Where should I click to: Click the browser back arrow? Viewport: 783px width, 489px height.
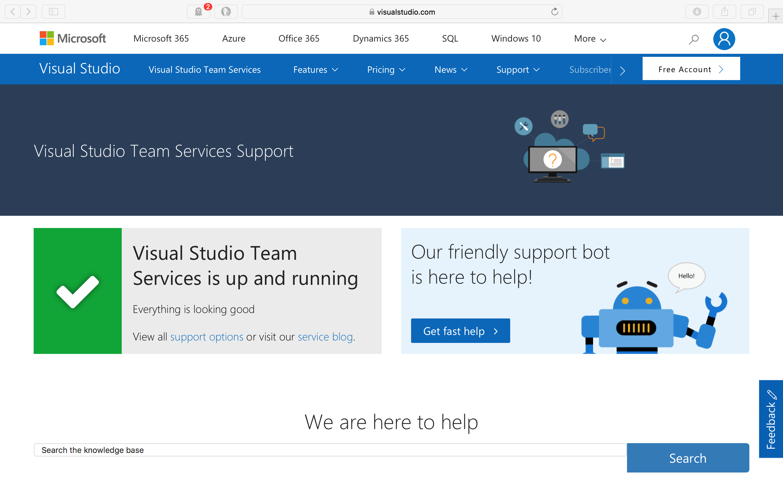12,12
